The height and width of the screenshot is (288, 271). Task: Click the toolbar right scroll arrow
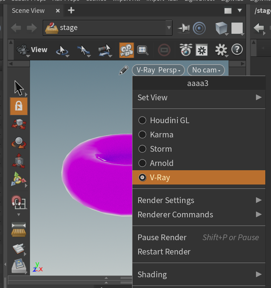point(242,64)
